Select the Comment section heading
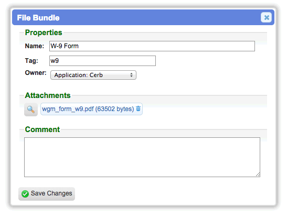This screenshot has height=218, width=287. (x=42, y=129)
